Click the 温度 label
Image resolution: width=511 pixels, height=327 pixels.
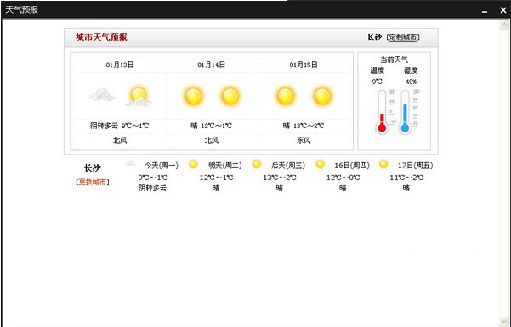click(x=378, y=70)
